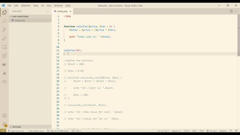
Task: Open the bottom icon above Accounts in activity bar
Action: tap(4, 82)
